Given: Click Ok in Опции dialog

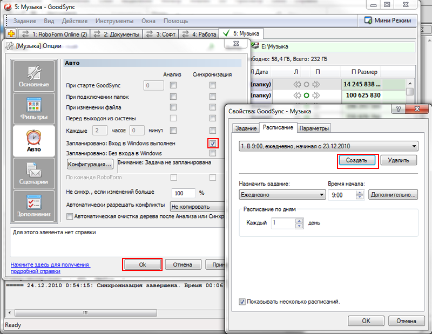Looking at the screenshot, I should click(143, 264).
